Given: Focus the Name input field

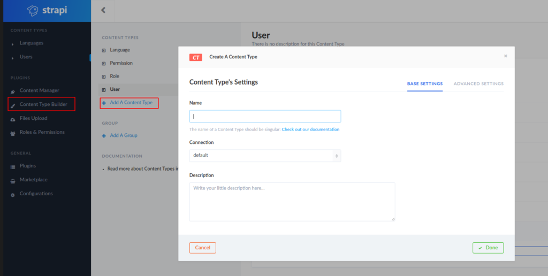Looking at the screenshot, I should pos(265,117).
